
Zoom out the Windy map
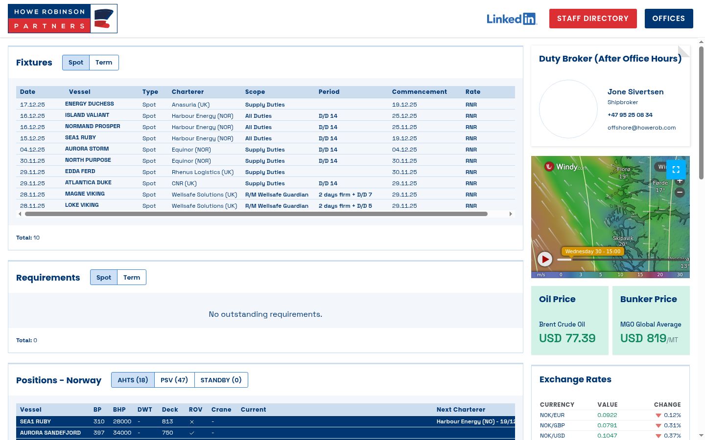[680, 193]
